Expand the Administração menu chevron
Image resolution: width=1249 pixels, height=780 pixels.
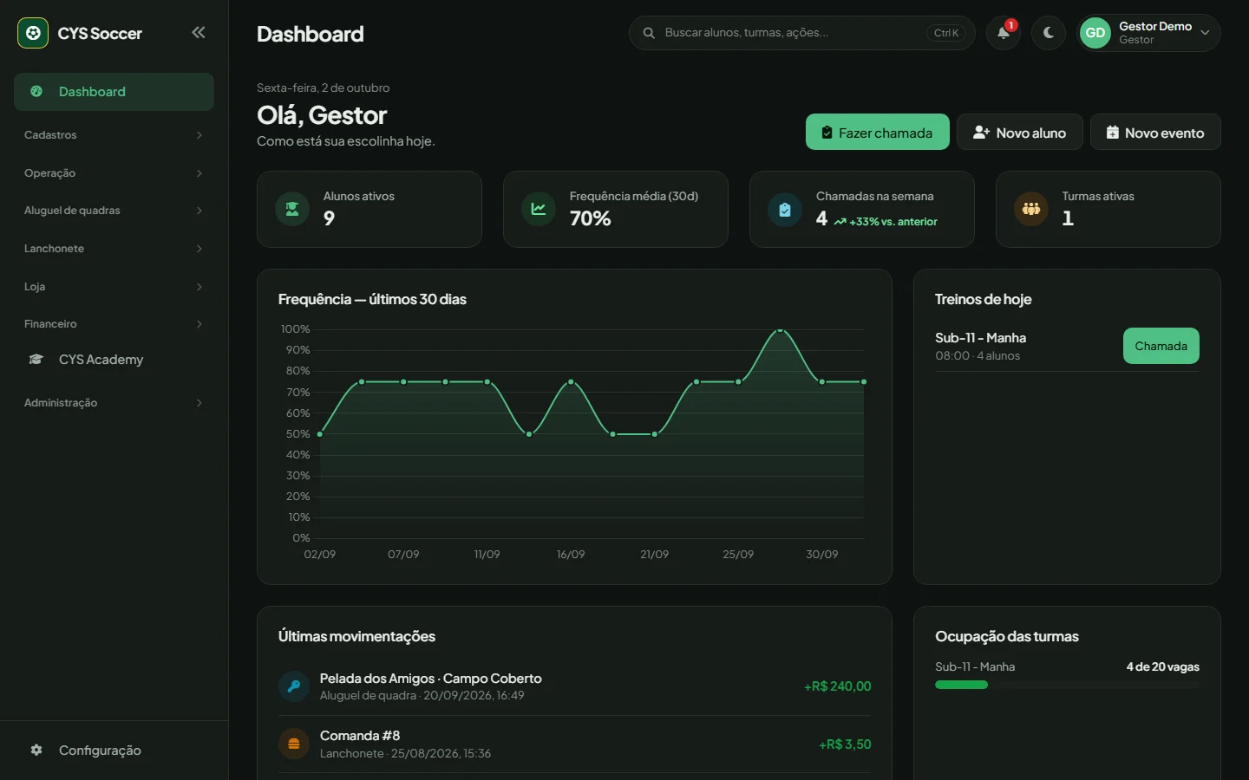(199, 403)
